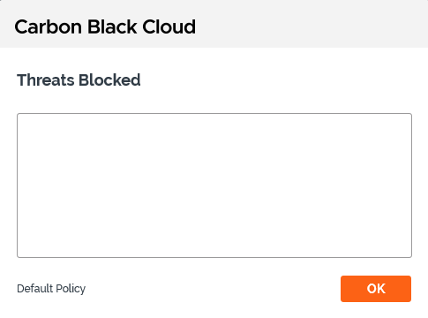Click the word Black in the title

pos(112,26)
